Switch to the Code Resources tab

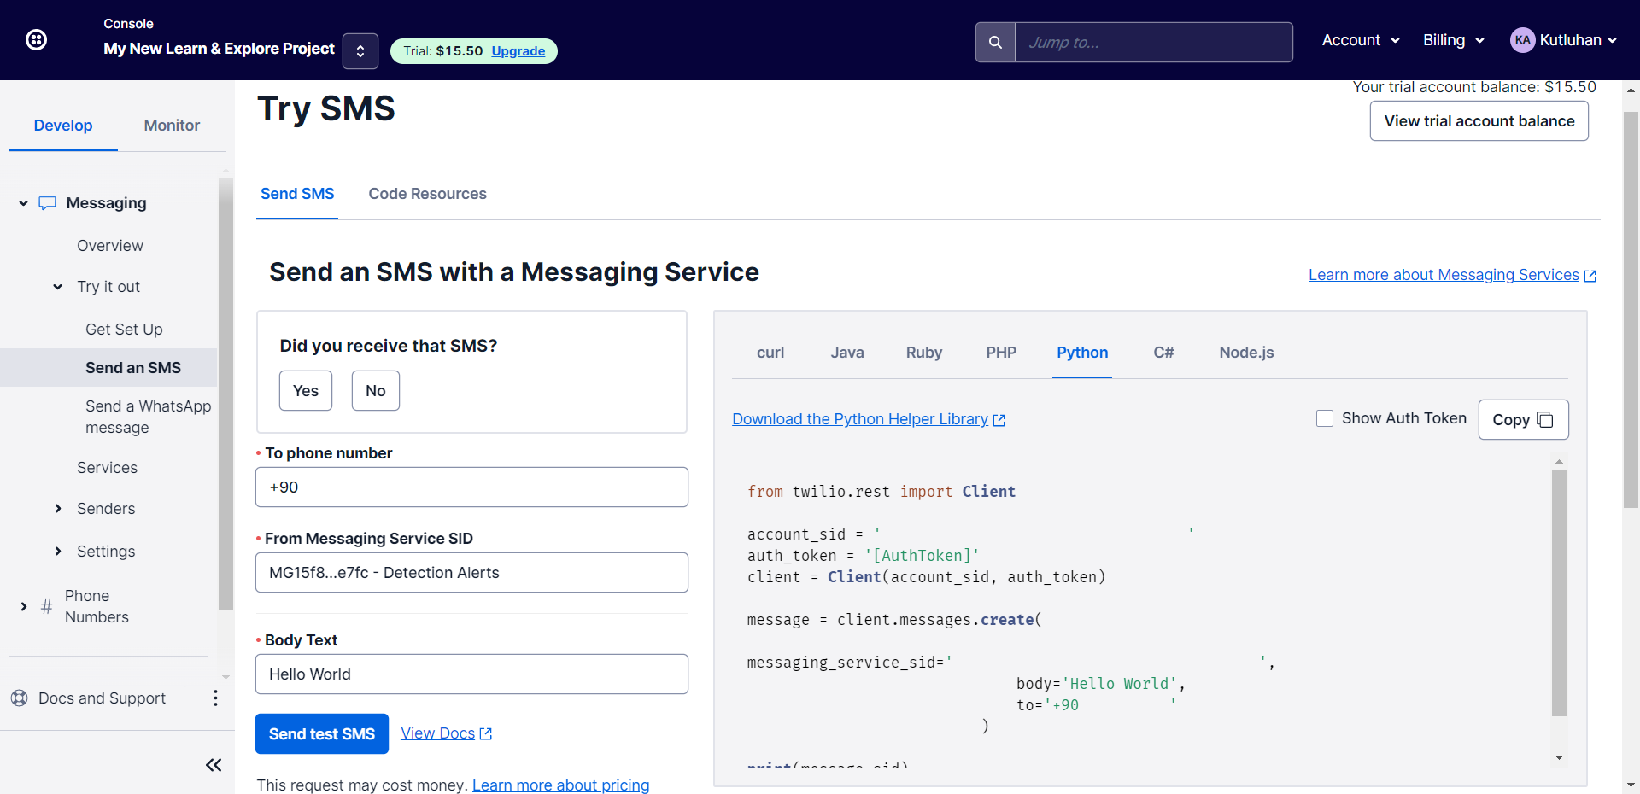(427, 194)
